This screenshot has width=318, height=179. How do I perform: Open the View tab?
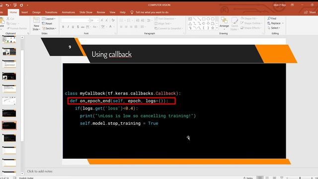112,12
